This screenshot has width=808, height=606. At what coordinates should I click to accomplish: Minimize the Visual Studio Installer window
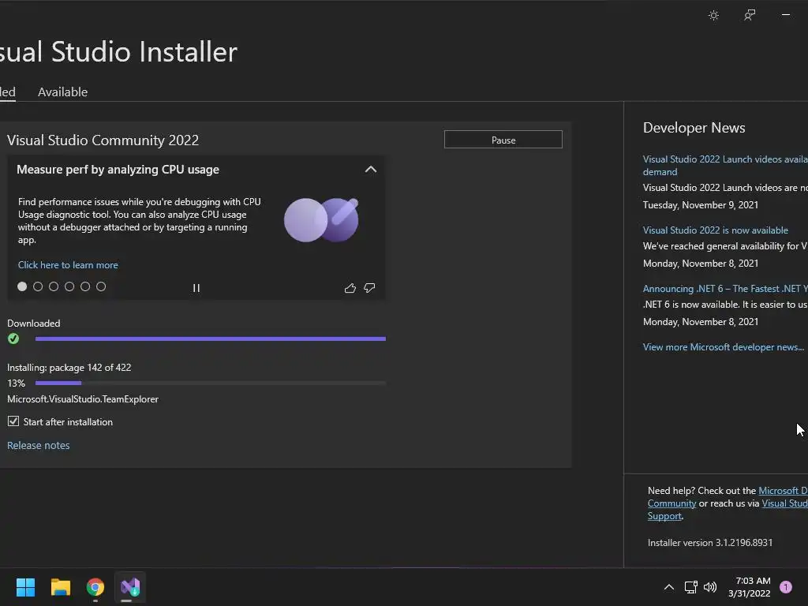click(786, 15)
